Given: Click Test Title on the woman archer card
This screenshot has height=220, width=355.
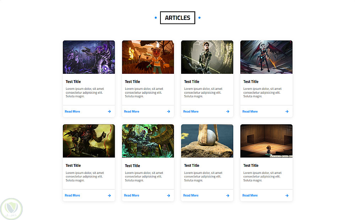Looking at the screenshot, I should pos(192,82).
